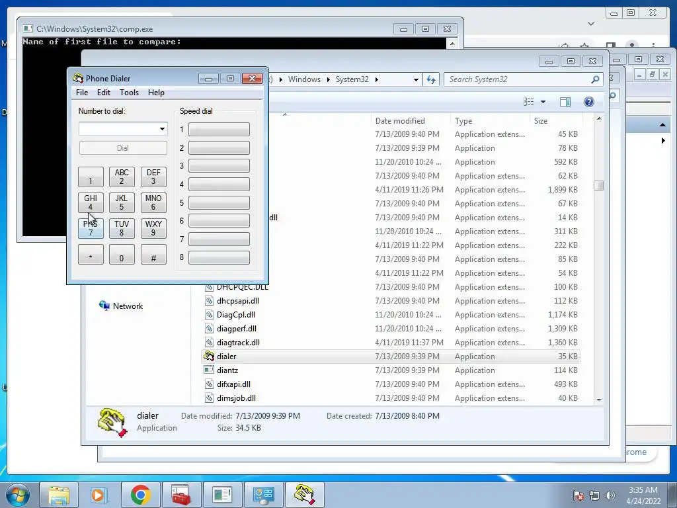Click the Action Center flag icon

(578, 495)
